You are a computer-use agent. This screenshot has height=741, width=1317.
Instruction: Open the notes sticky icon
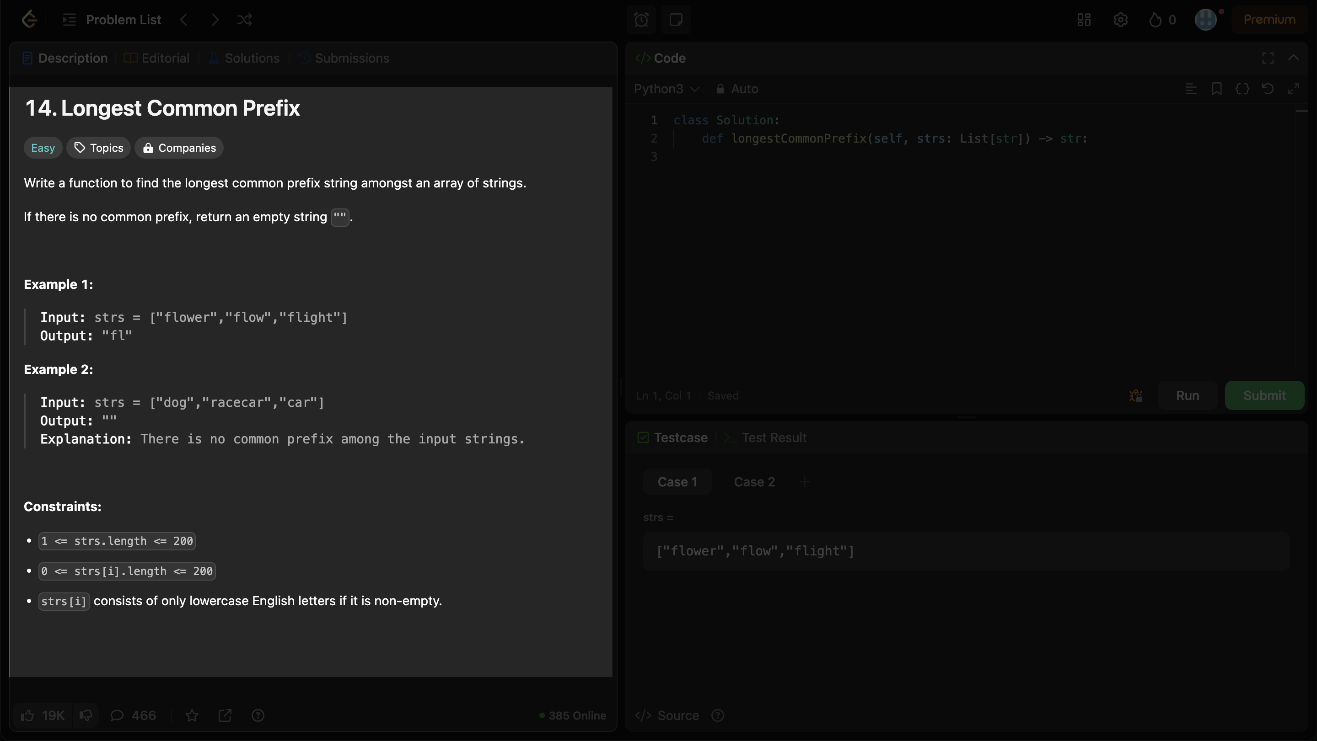675,20
